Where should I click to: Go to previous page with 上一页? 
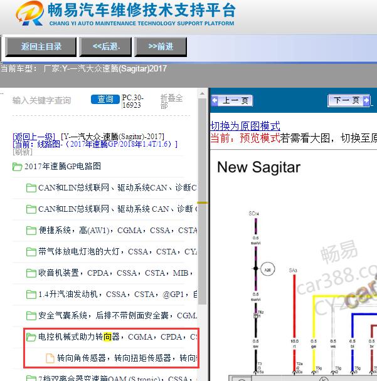click(x=232, y=100)
